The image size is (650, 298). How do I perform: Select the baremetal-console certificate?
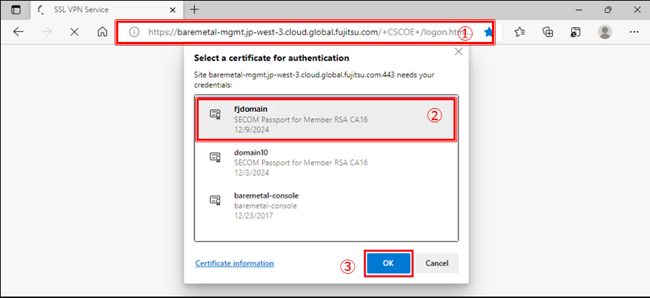point(326,206)
